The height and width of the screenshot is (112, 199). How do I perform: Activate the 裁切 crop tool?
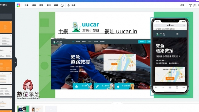tap(49, 5)
